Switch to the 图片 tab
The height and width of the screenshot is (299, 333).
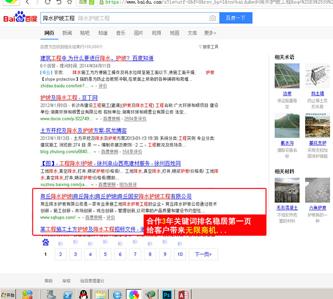click(x=138, y=33)
